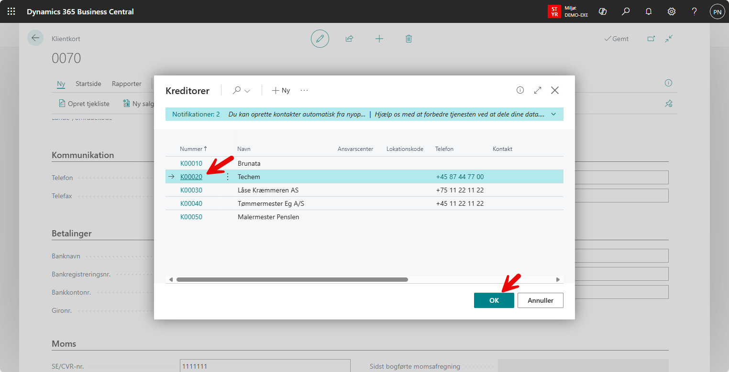Click the Ansvarscenter column header

[x=355, y=149]
